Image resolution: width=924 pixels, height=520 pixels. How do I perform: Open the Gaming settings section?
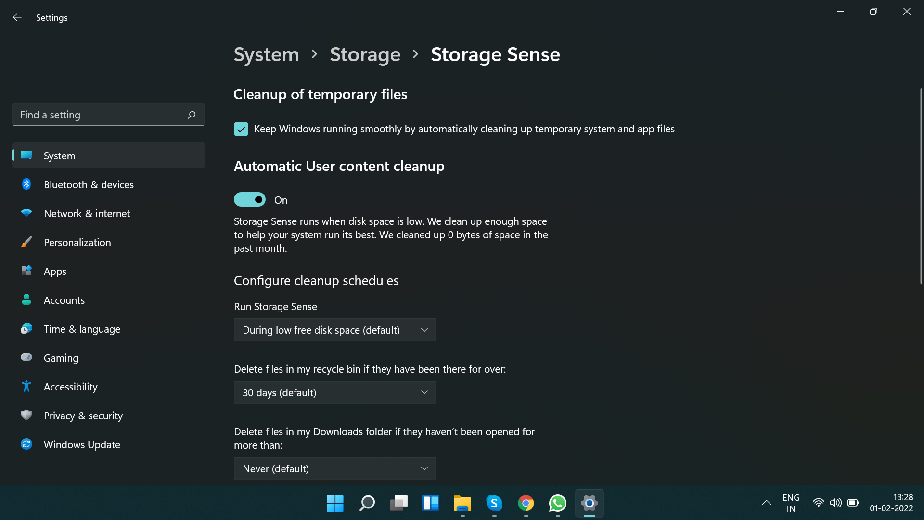click(x=61, y=358)
